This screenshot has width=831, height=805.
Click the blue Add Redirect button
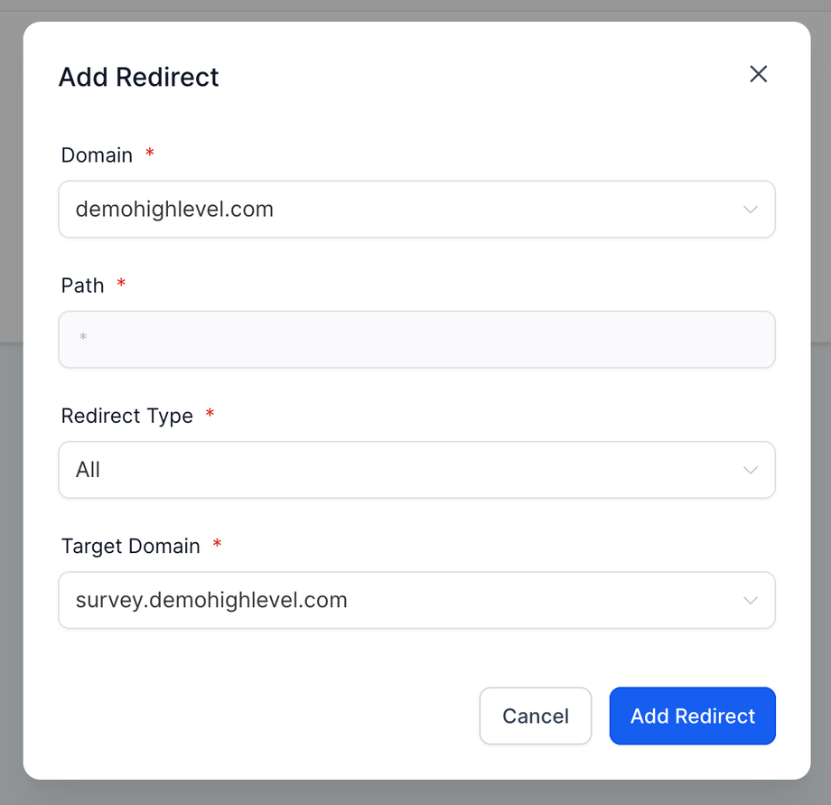point(692,716)
